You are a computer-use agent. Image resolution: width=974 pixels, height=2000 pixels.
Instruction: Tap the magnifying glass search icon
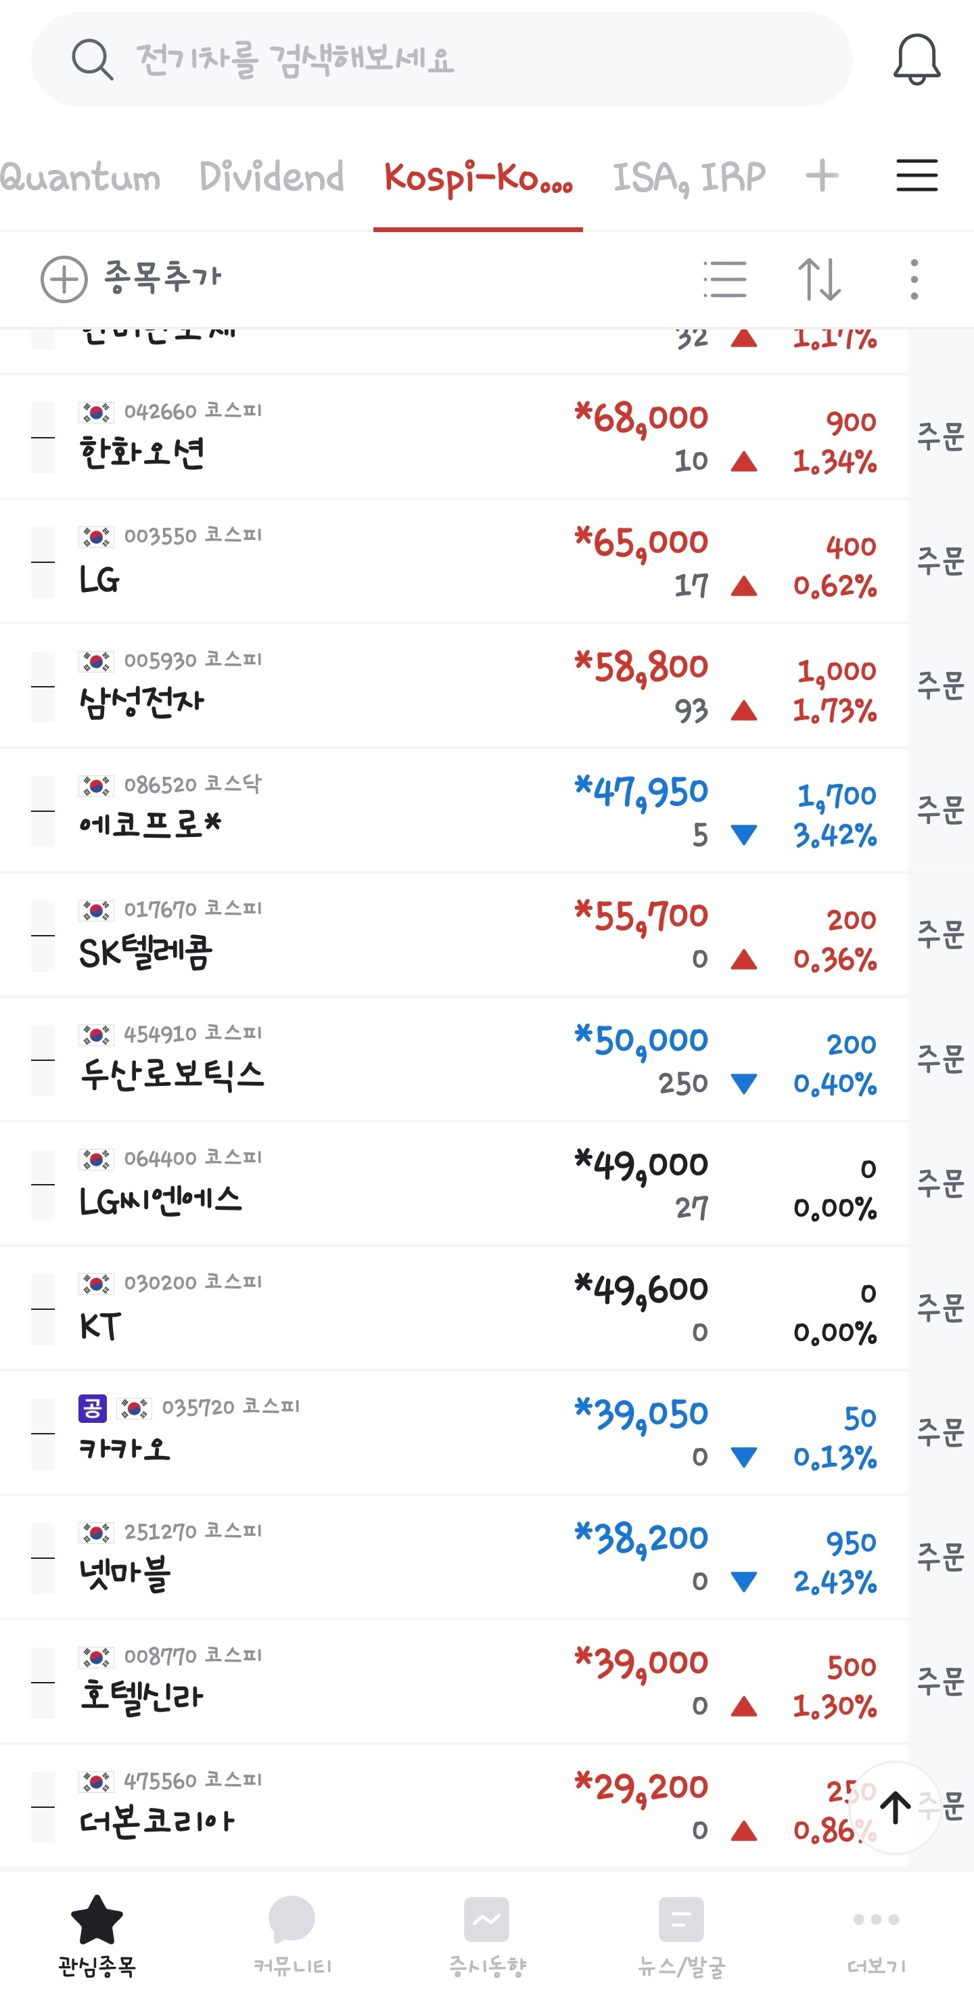(x=93, y=59)
